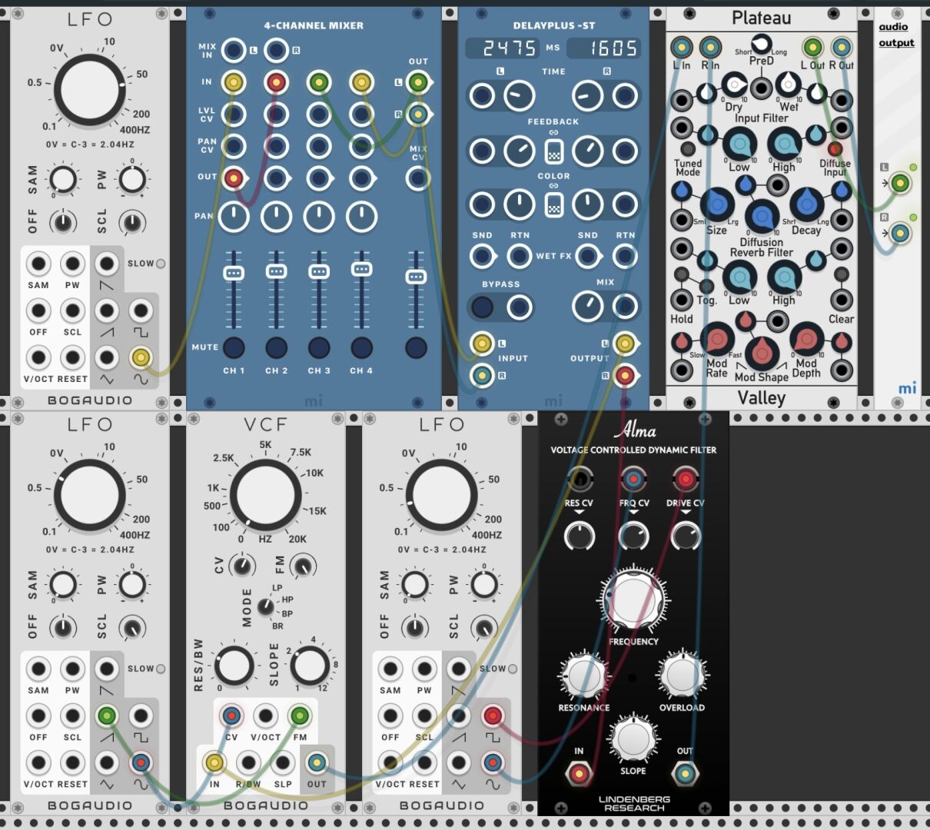This screenshot has height=830, width=930.
Task: Toggle the Color link switch on DelayPlus-ST
Action: coord(553,204)
